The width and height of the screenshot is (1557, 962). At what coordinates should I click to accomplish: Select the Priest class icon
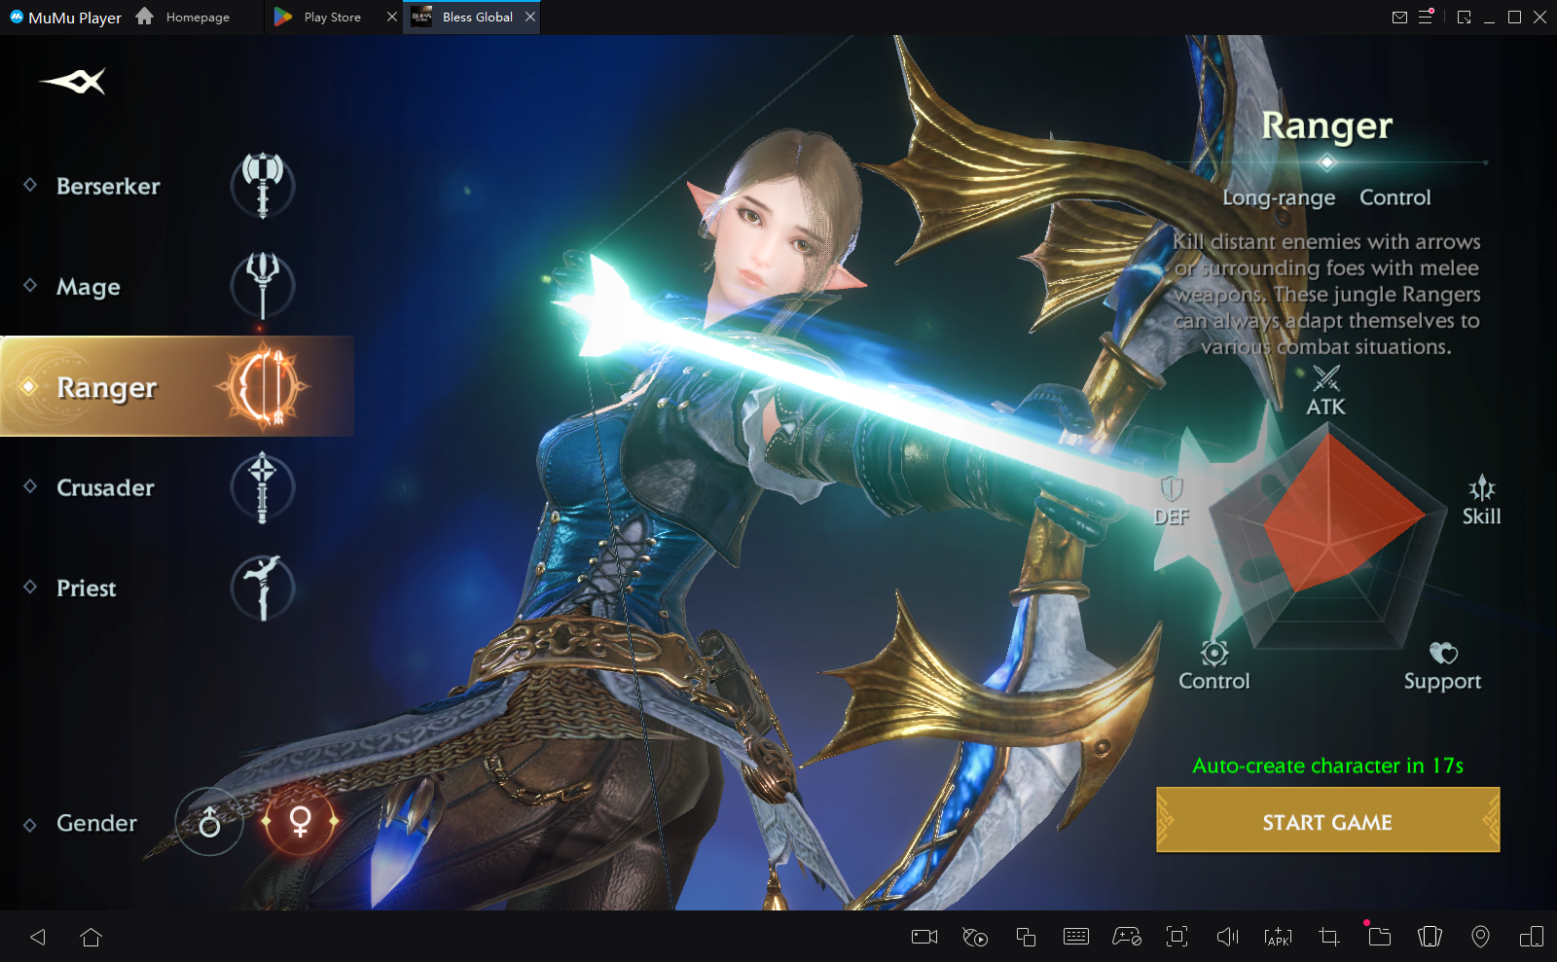[262, 588]
